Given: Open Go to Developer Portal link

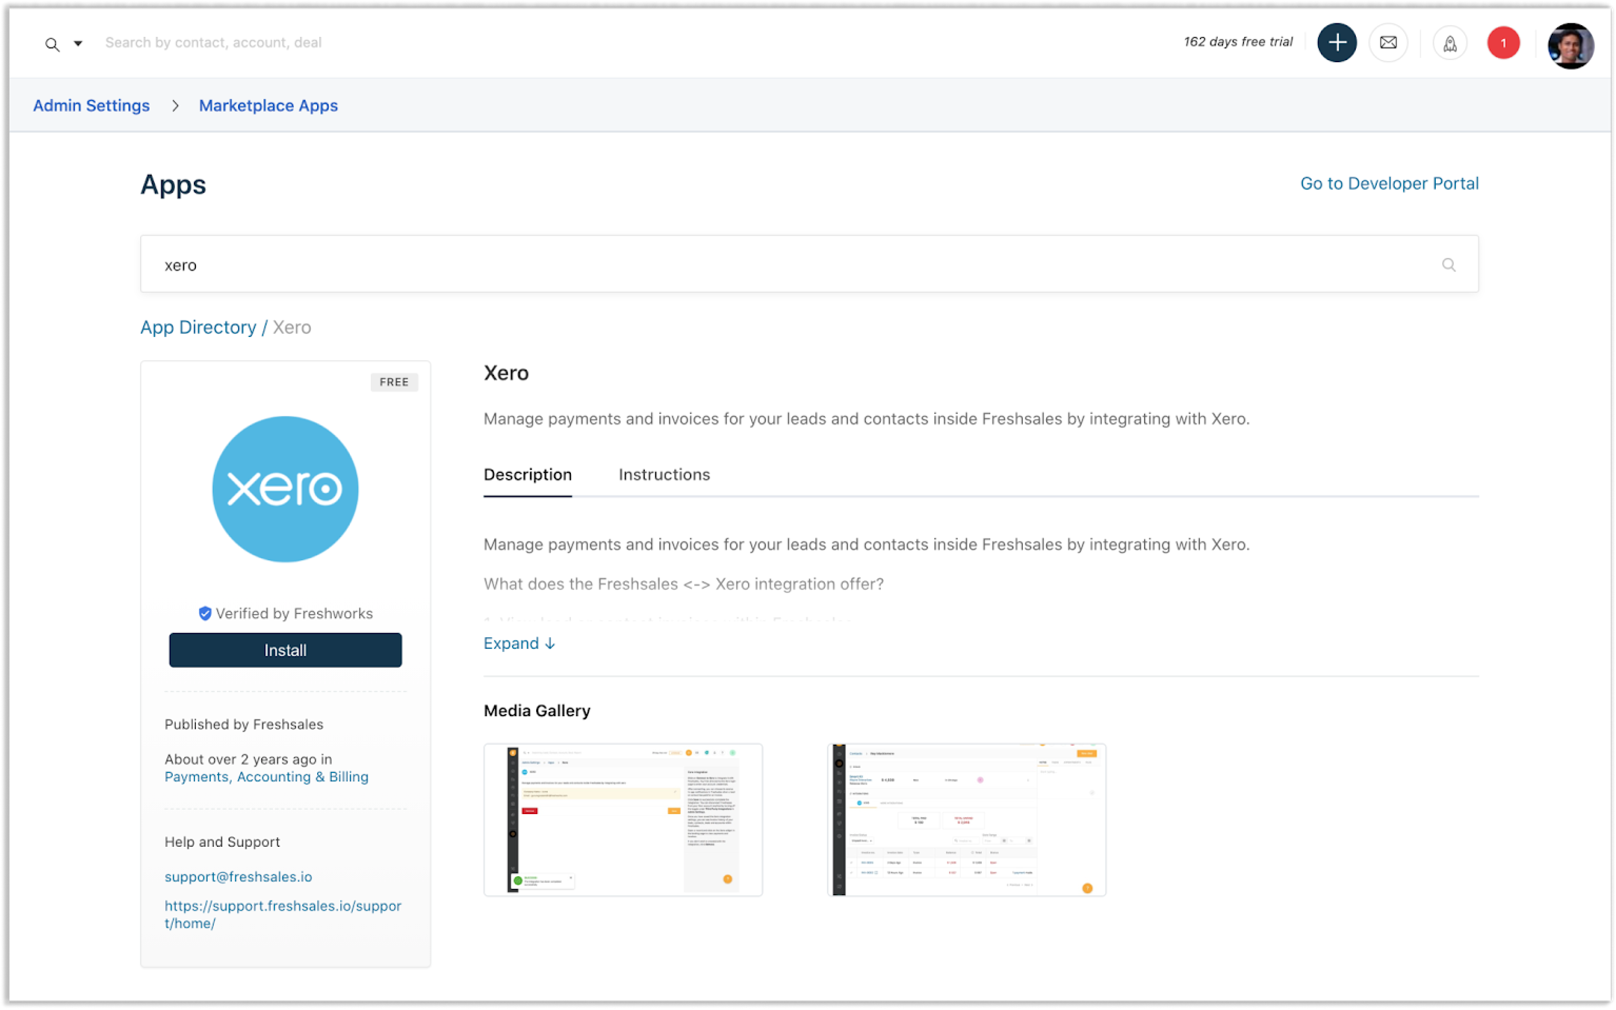Looking at the screenshot, I should coord(1389,183).
